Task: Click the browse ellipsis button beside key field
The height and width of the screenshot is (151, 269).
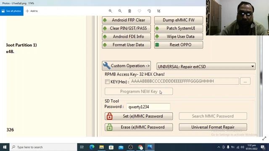Action: pos(245,81)
